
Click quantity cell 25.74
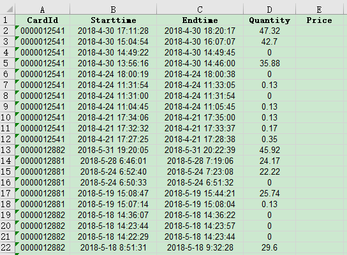pyautogui.click(x=269, y=193)
